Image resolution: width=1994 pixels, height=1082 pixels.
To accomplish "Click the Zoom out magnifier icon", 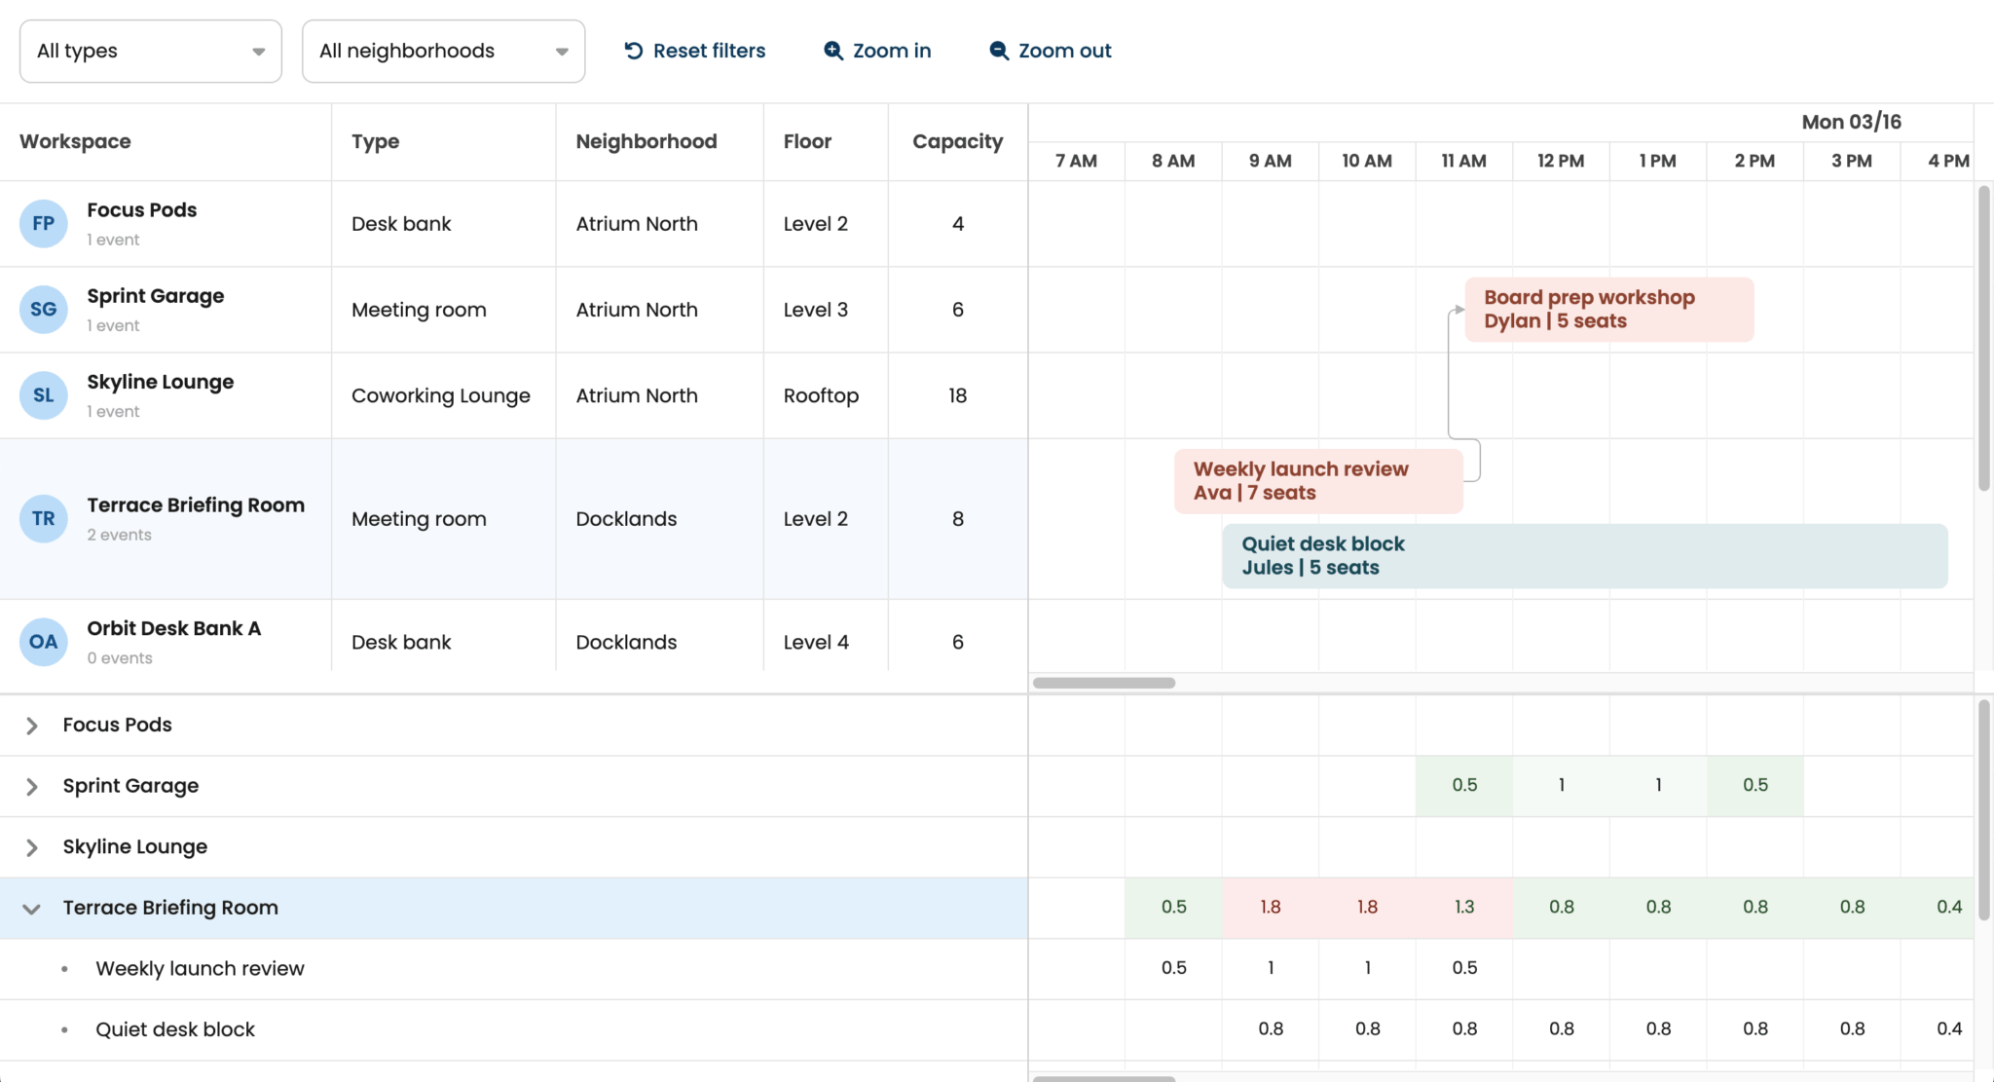I will 999,51.
